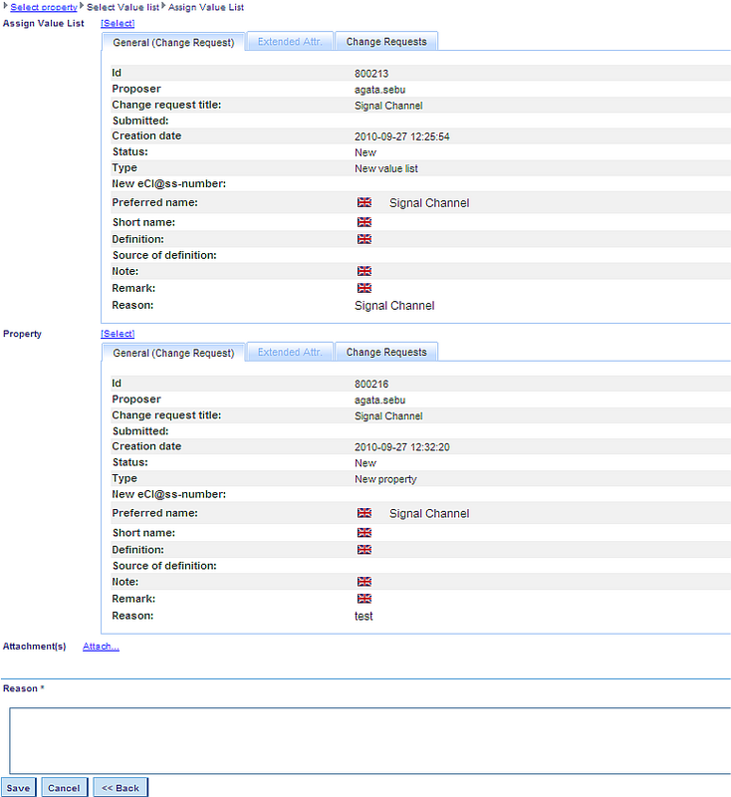Click Select link next to Assign Value List
The width and height of the screenshot is (731, 797).
(x=118, y=23)
